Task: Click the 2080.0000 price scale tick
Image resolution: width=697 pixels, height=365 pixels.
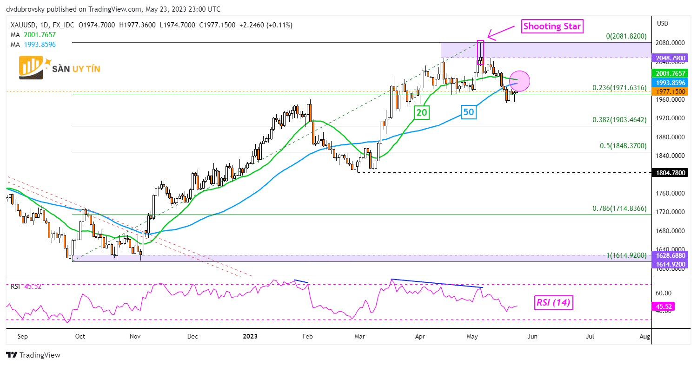Action: click(x=669, y=43)
